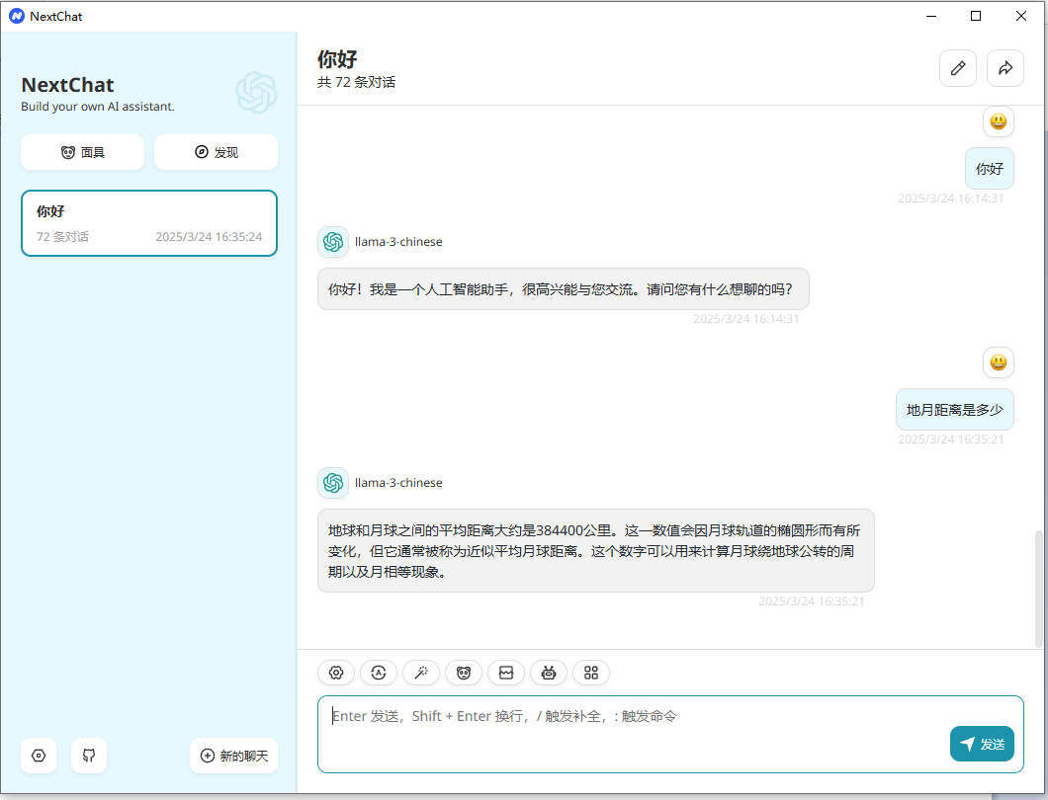Open the robot model selector

point(549,673)
